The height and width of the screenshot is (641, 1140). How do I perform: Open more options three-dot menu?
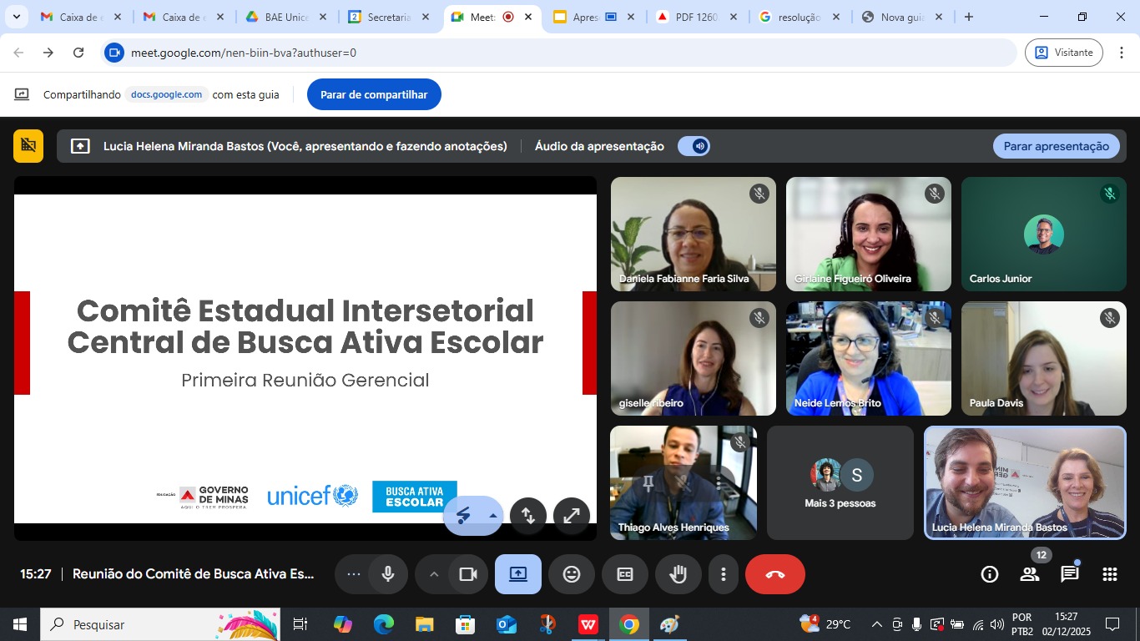click(724, 574)
